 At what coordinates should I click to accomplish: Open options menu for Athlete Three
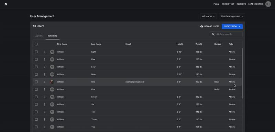[x=44, y=119]
